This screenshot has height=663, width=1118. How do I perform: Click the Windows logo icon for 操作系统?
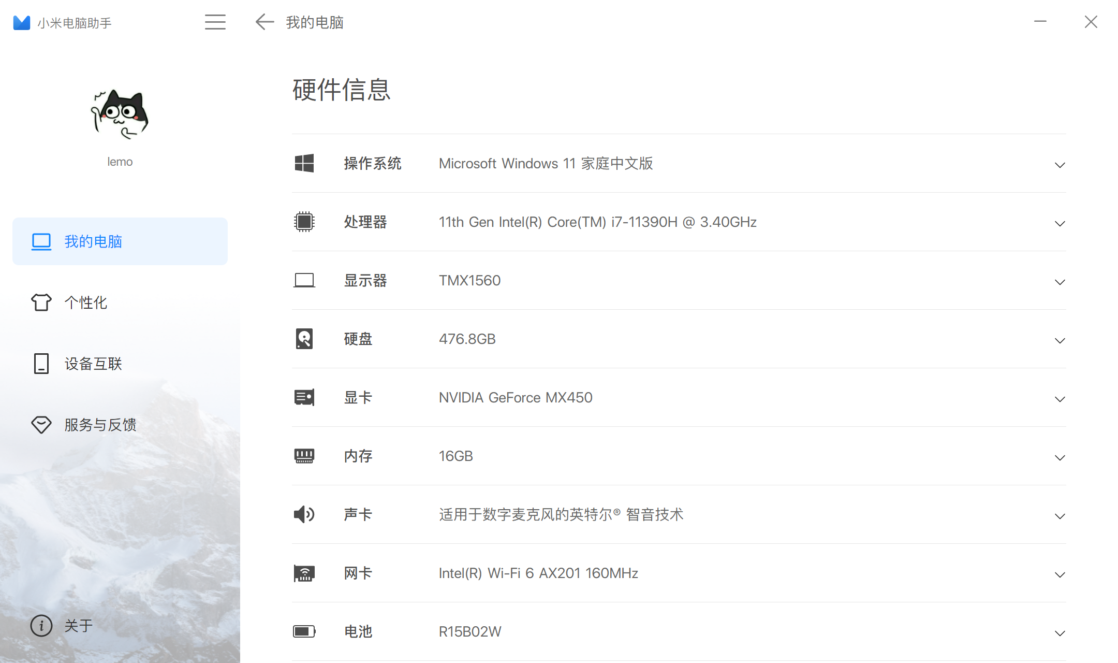304,163
